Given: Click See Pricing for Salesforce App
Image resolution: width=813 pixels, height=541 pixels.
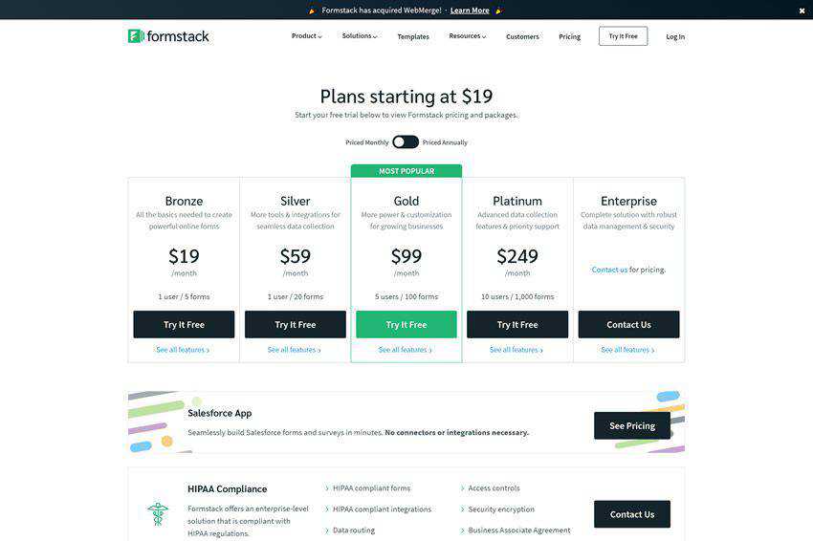Looking at the screenshot, I should click(x=631, y=425).
